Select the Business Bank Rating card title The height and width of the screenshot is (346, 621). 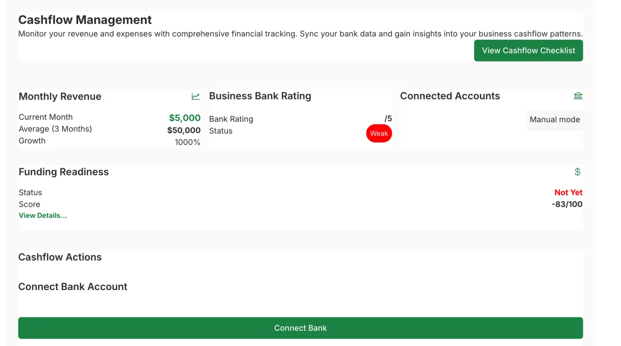(x=260, y=96)
